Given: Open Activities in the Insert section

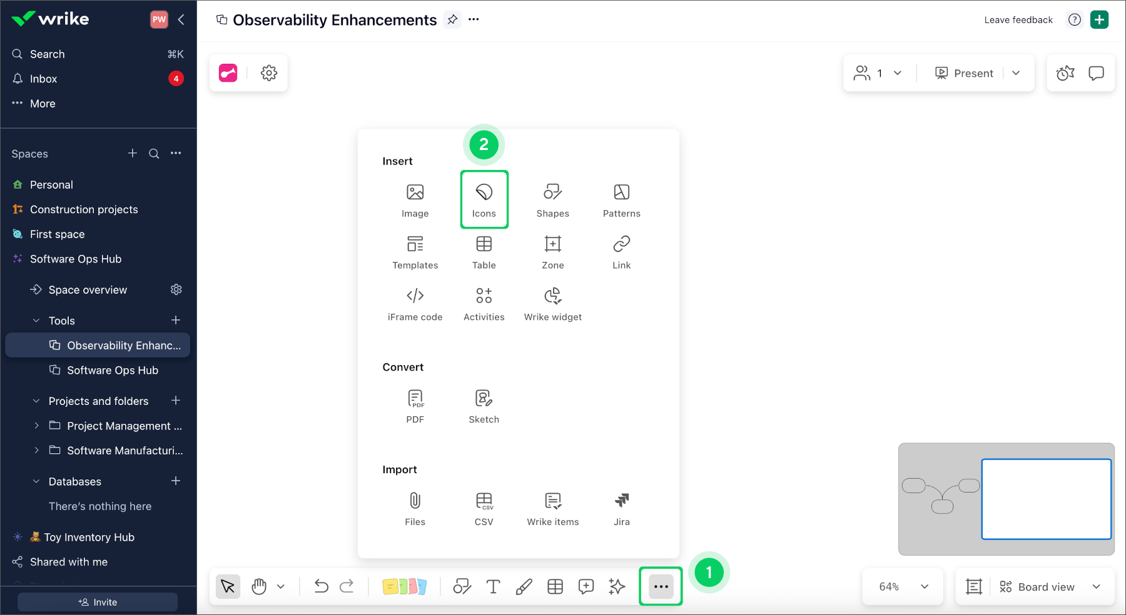Looking at the screenshot, I should click(x=484, y=304).
